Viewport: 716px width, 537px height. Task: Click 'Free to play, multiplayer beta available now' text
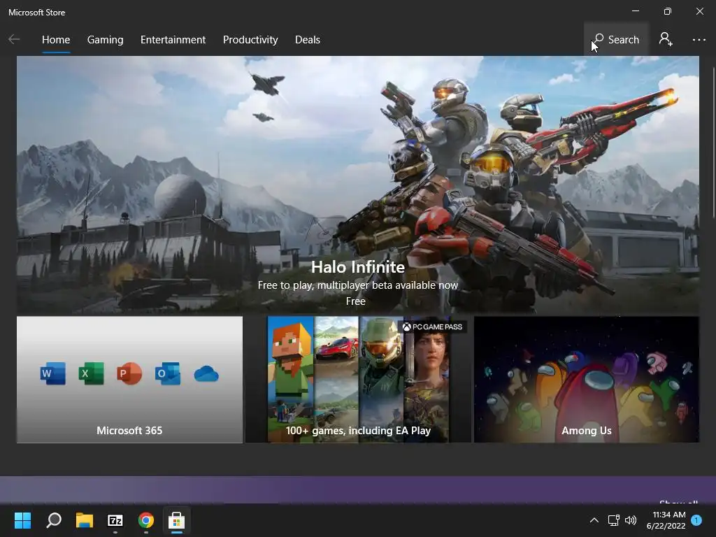(x=357, y=285)
